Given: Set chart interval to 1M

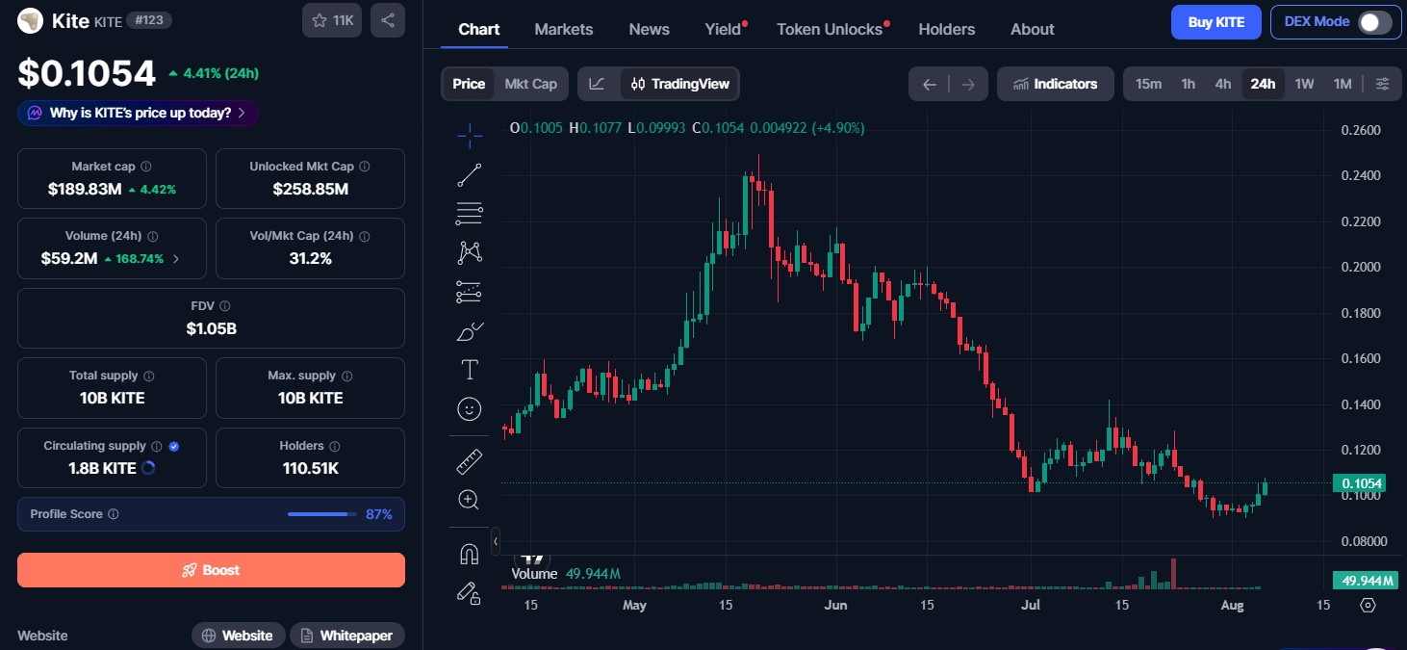Looking at the screenshot, I should pyautogui.click(x=1343, y=84).
